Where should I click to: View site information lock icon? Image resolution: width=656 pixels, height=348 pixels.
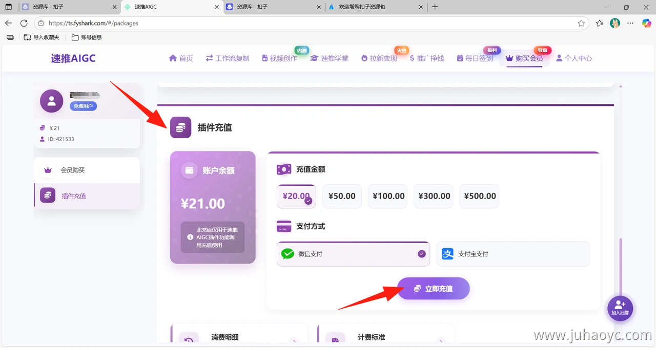tap(41, 23)
